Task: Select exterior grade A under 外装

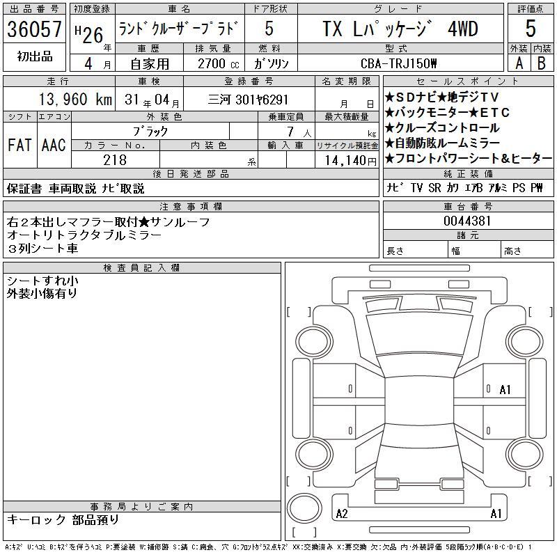Action: point(519,63)
